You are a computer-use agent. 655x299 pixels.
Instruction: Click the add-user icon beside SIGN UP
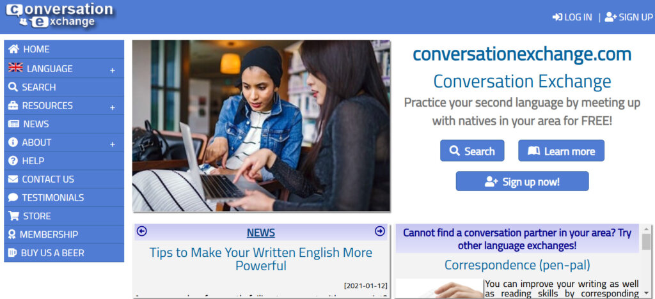point(611,17)
